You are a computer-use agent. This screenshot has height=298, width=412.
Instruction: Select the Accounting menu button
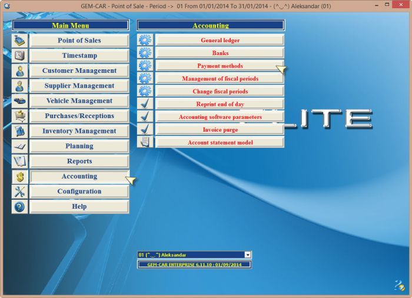tap(79, 176)
